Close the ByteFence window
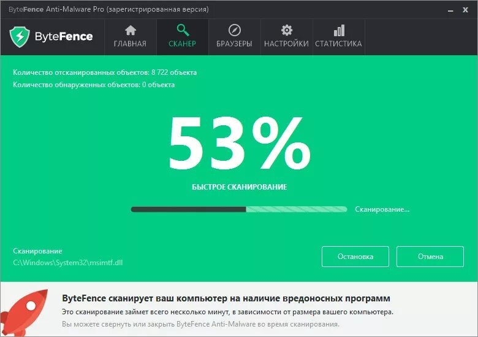 pos(465,10)
